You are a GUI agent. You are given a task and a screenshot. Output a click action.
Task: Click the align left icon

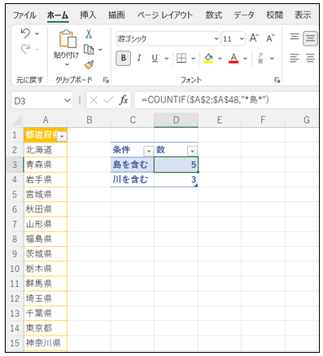[x=295, y=58]
